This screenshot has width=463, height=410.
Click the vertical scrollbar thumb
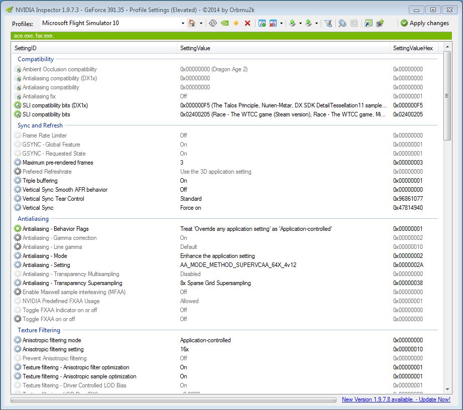447,96
